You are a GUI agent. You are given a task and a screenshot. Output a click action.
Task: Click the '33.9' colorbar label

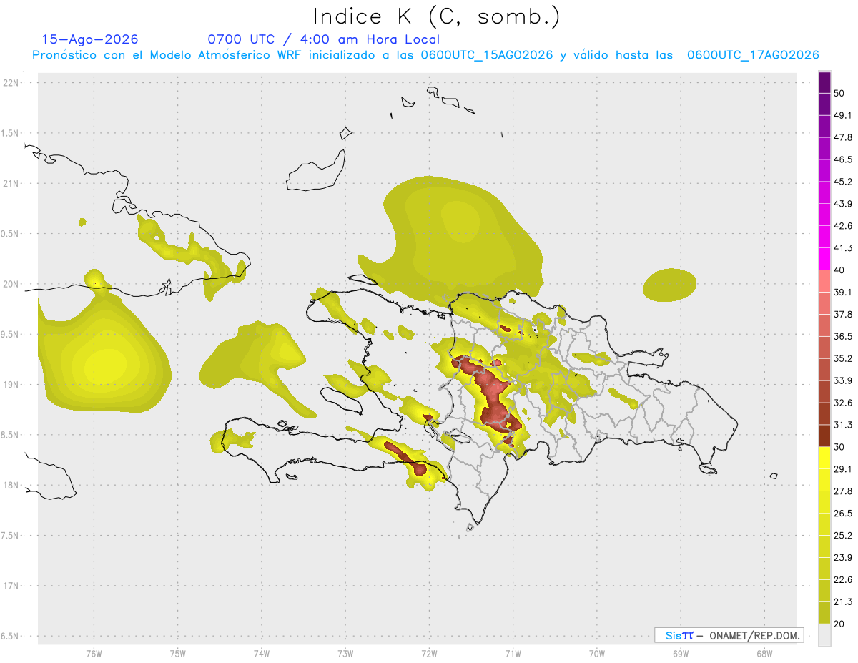(x=843, y=380)
